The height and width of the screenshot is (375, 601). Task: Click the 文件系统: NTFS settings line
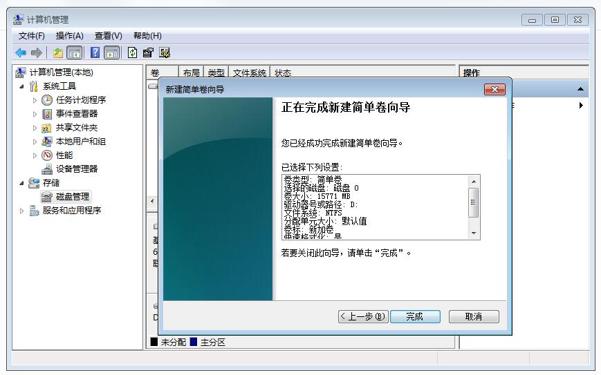[313, 213]
